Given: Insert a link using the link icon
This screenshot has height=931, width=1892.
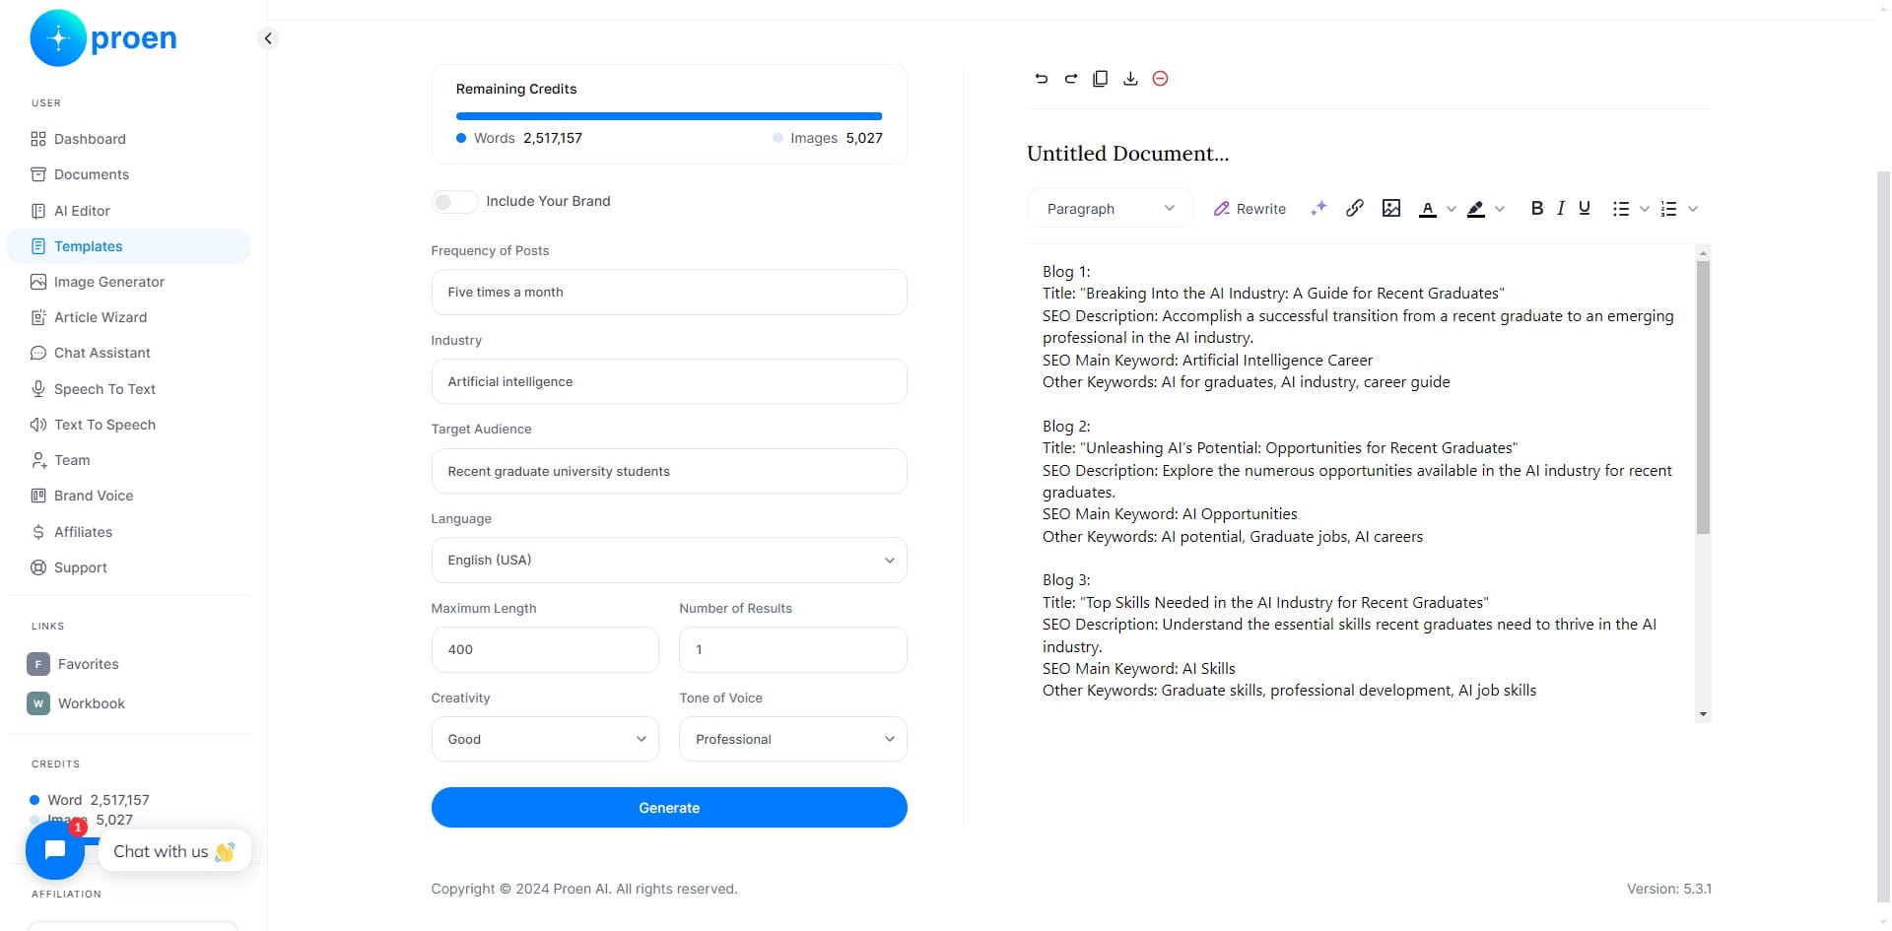Looking at the screenshot, I should pos(1355,208).
